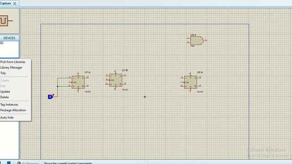292x164 pixels.
Task: Select Tag Instances menu entry
Action: 9,105
